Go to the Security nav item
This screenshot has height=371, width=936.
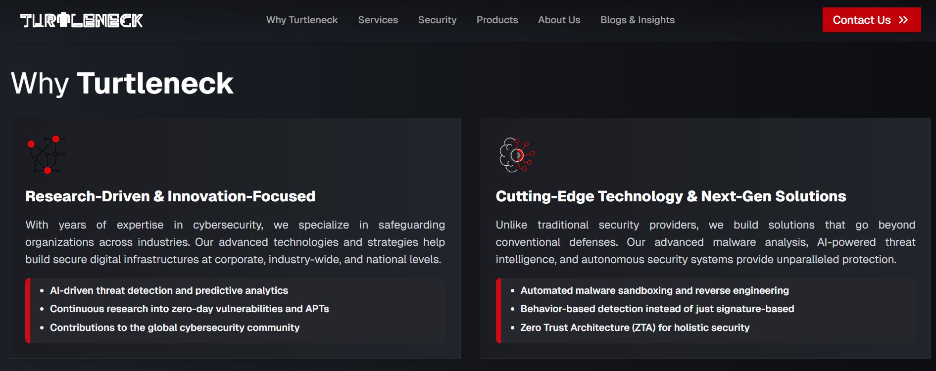click(437, 20)
